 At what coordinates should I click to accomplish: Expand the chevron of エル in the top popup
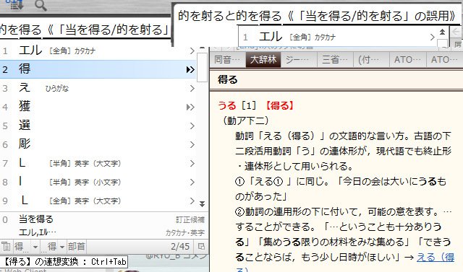[x=433, y=37]
